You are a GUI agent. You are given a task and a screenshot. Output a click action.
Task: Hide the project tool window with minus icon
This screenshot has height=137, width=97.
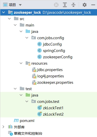(93, 5)
